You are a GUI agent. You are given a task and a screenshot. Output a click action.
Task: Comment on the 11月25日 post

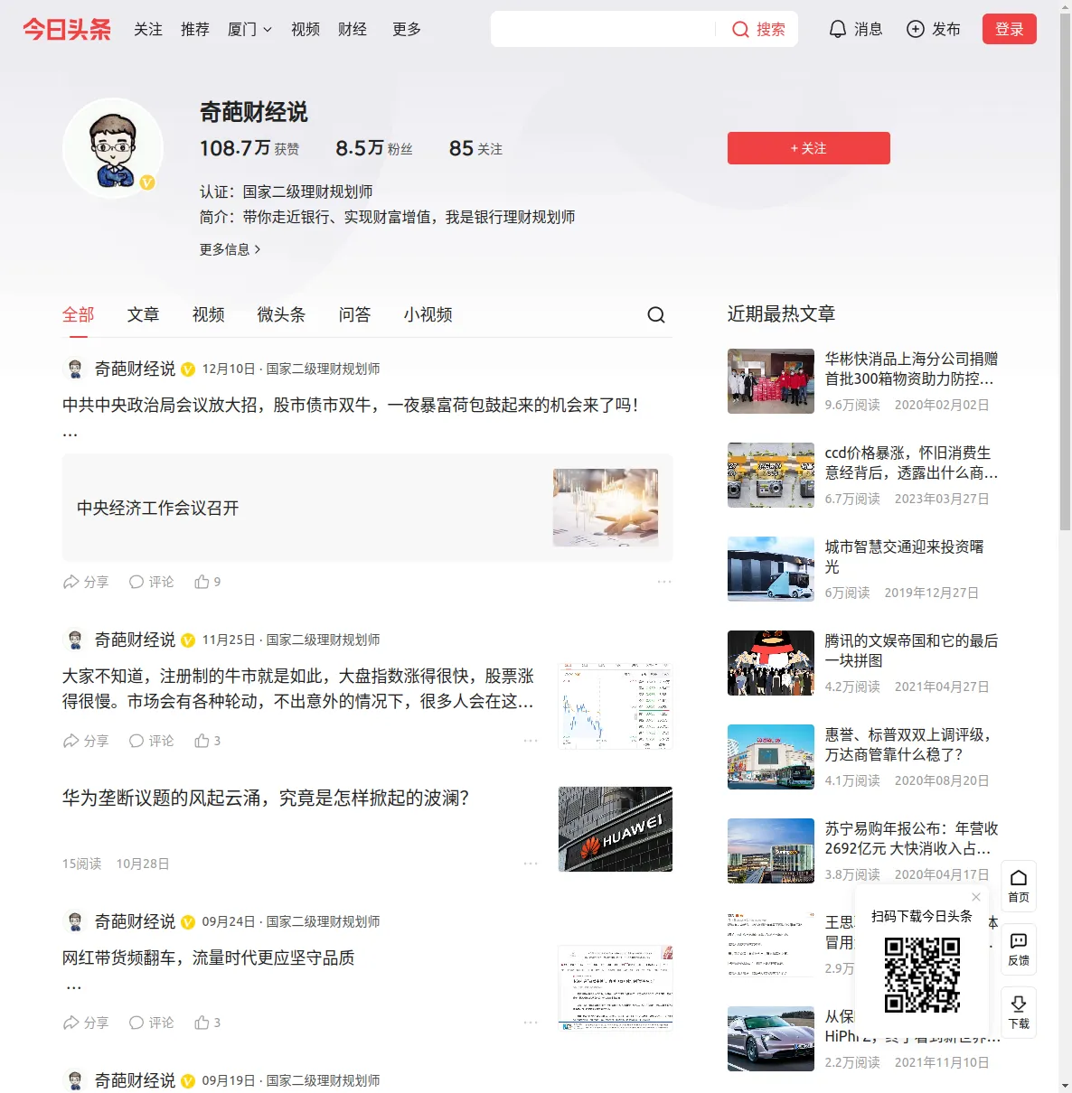point(151,741)
